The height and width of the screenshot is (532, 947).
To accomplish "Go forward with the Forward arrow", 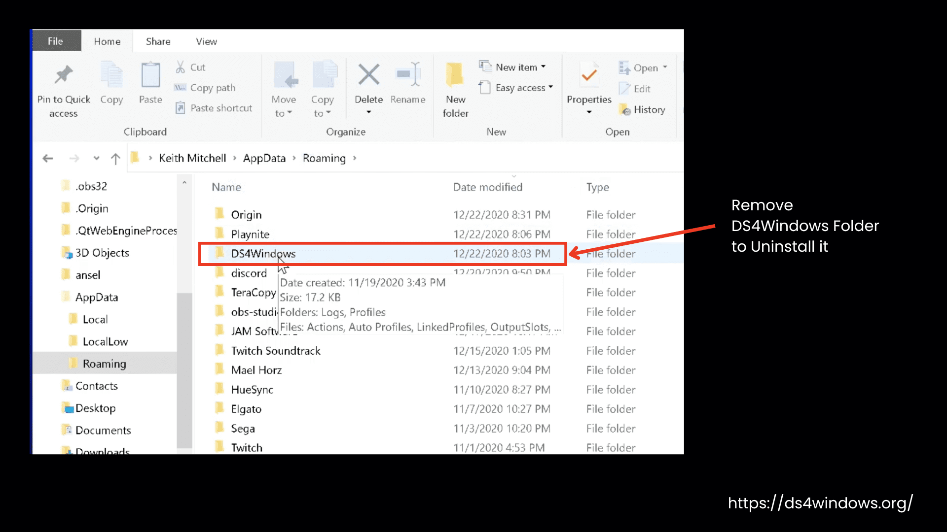I will [74, 158].
